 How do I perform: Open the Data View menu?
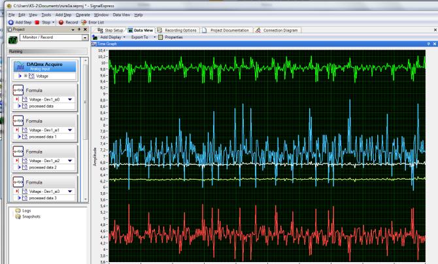pyautogui.click(x=122, y=15)
